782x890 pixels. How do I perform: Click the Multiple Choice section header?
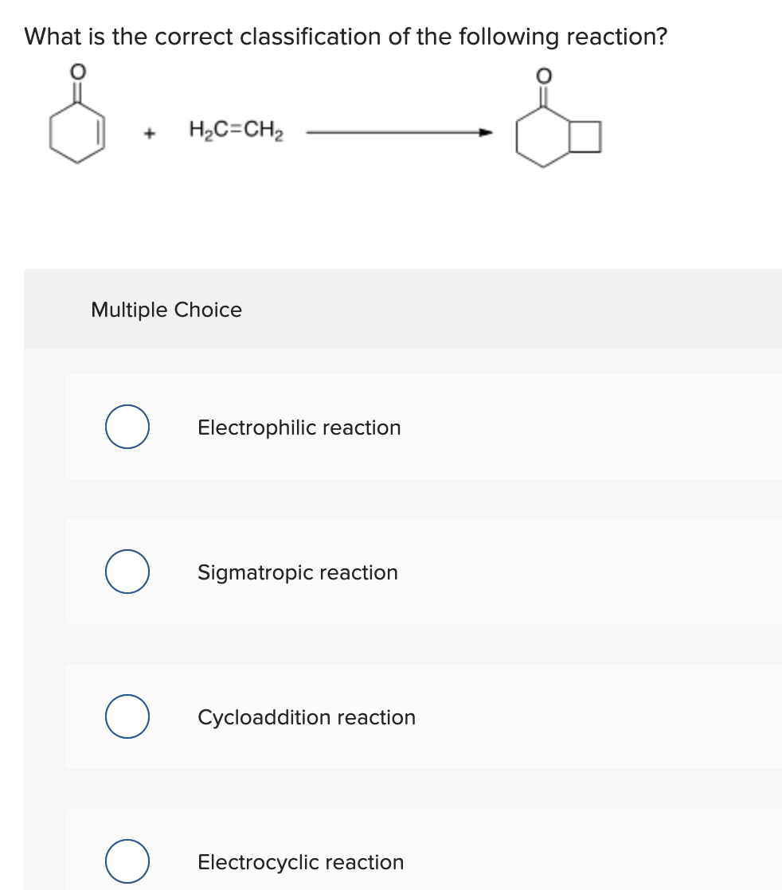point(166,310)
